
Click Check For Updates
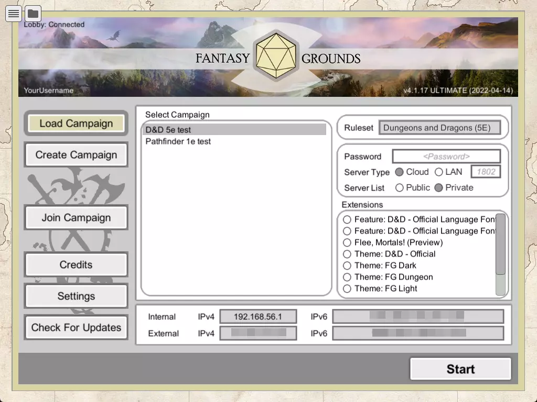(x=76, y=328)
